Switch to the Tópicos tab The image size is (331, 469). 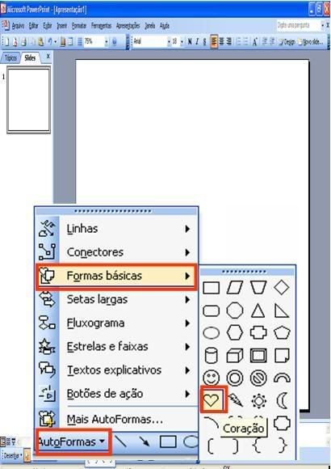pos(10,57)
